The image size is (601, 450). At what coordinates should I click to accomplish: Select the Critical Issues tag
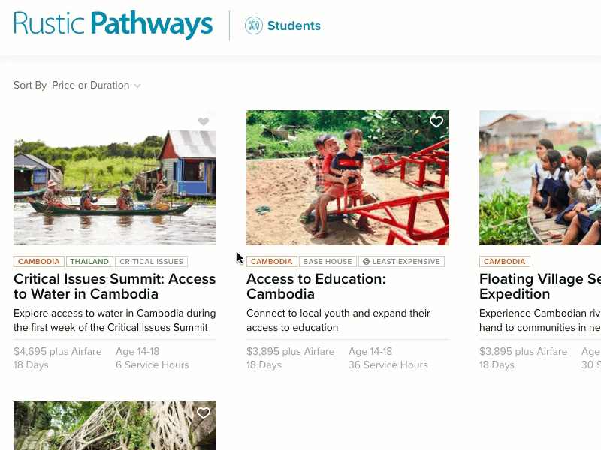[x=151, y=262]
